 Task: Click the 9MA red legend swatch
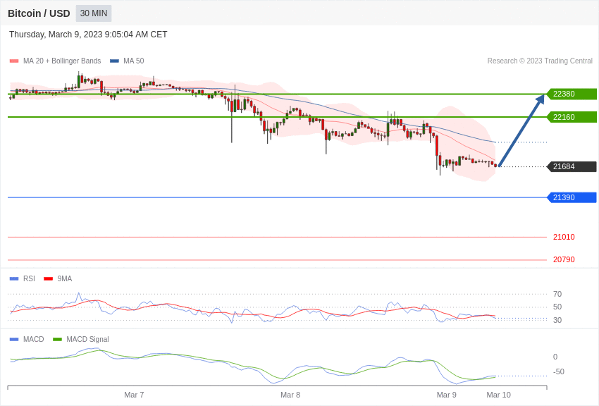click(49, 279)
